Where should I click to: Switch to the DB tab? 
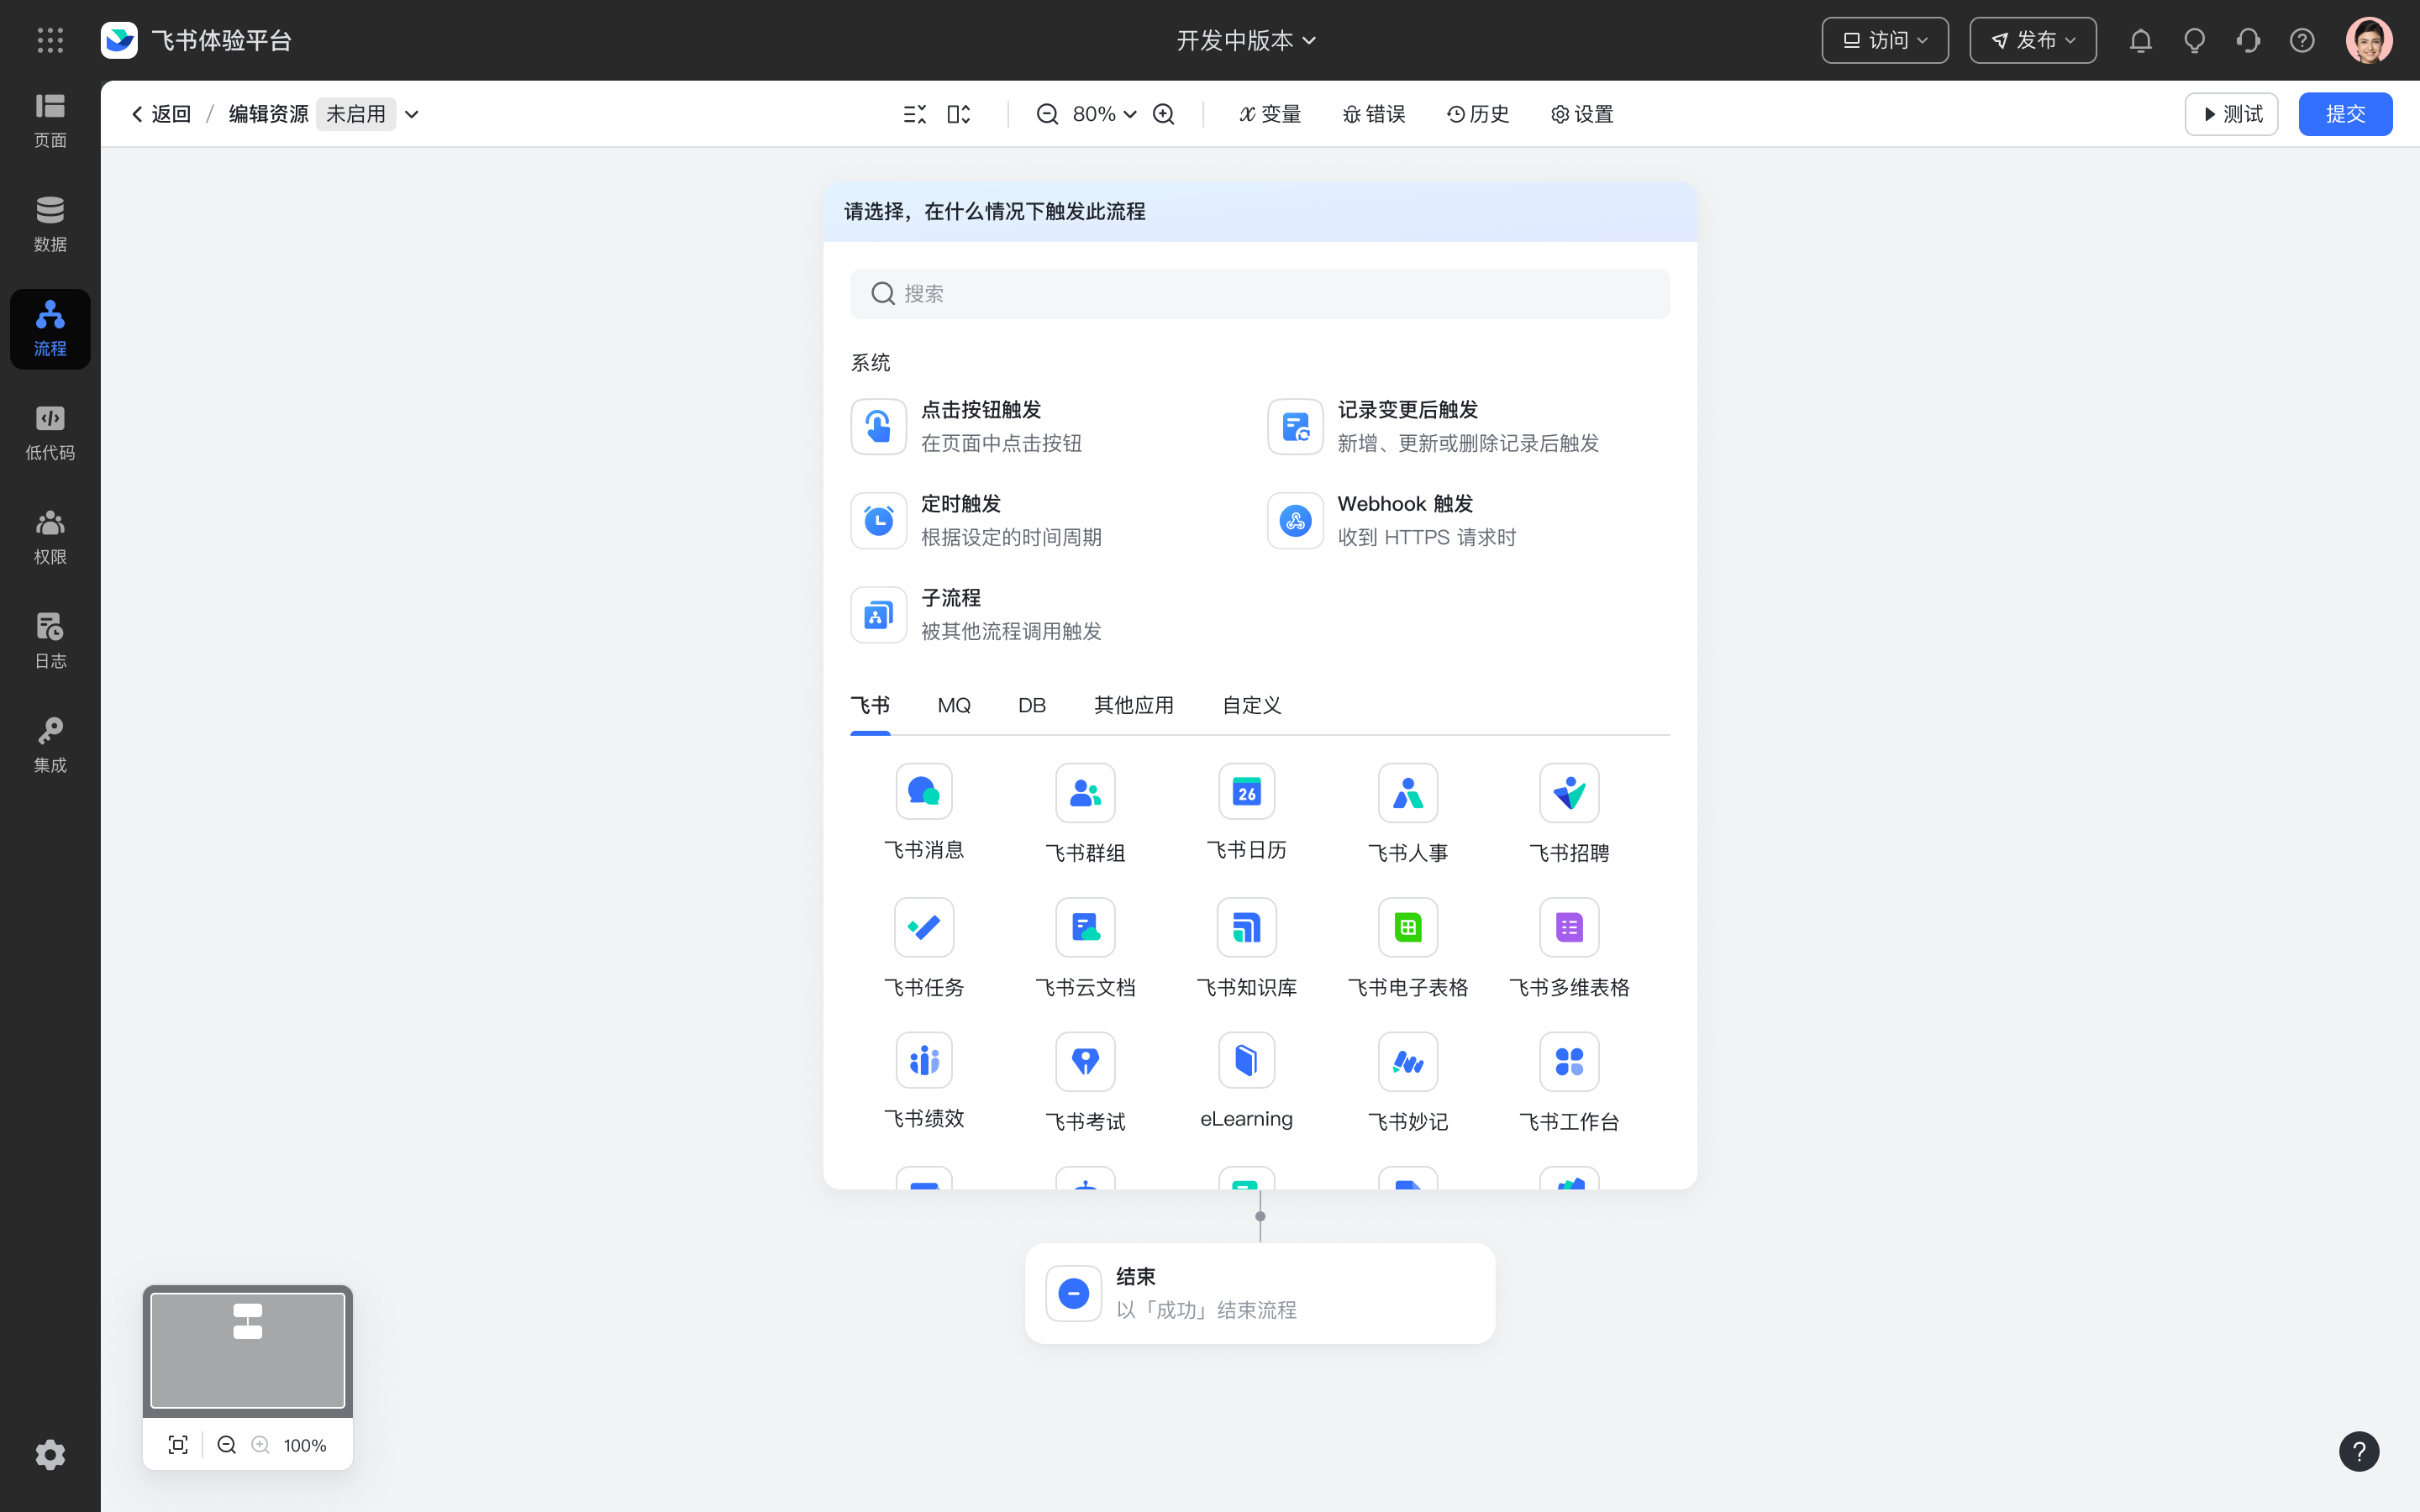point(1032,706)
